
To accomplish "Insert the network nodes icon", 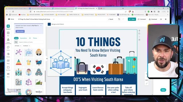I will coord(19,52).
